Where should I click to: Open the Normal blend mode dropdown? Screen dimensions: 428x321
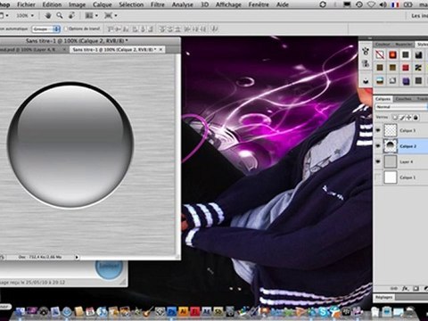pos(401,107)
